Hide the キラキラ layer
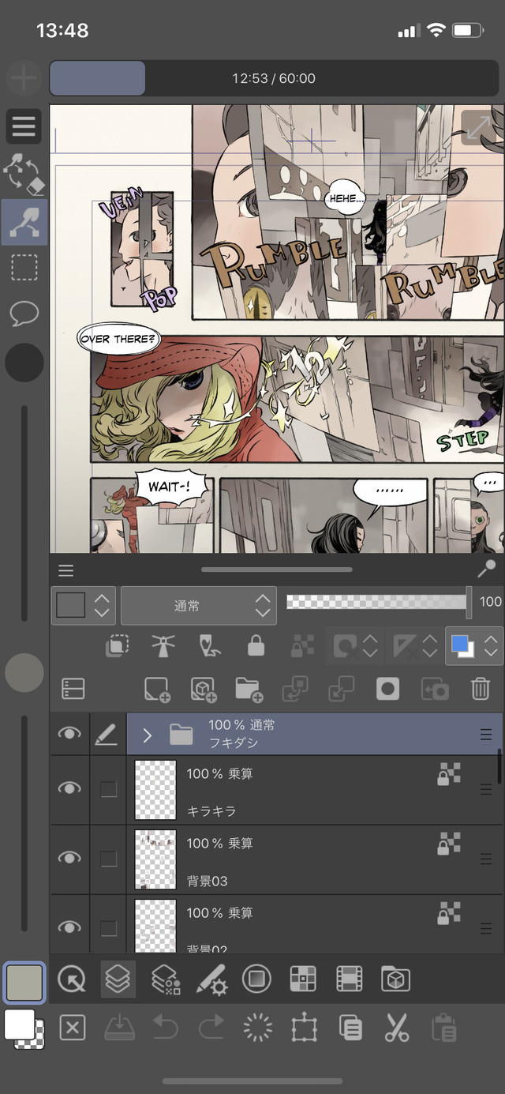Viewport: 505px width, 1094px height. click(69, 788)
